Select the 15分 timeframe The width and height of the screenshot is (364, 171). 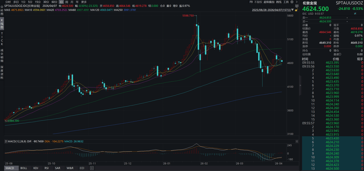coord(38,2)
